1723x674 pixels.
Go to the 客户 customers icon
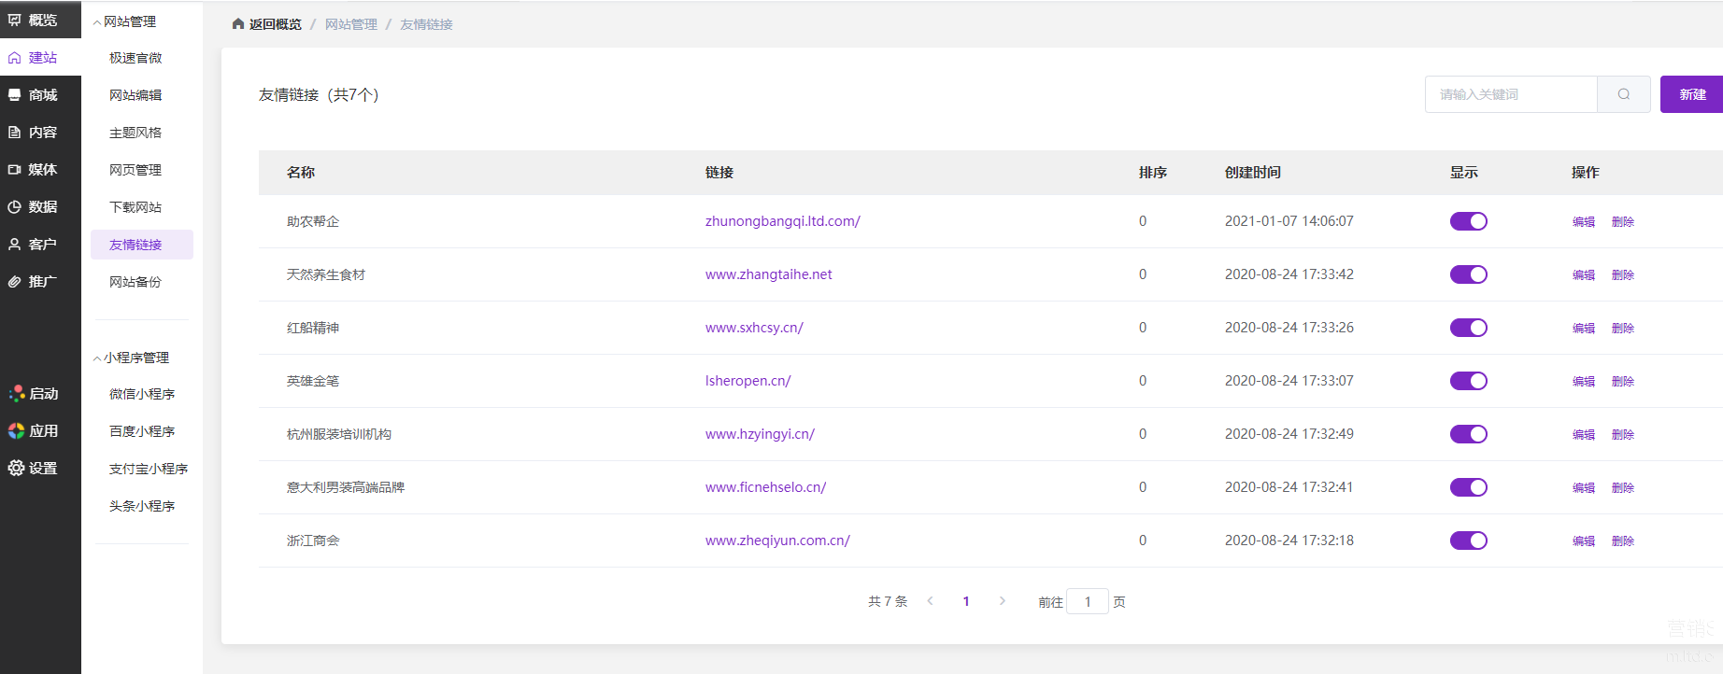[x=15, y=245]
